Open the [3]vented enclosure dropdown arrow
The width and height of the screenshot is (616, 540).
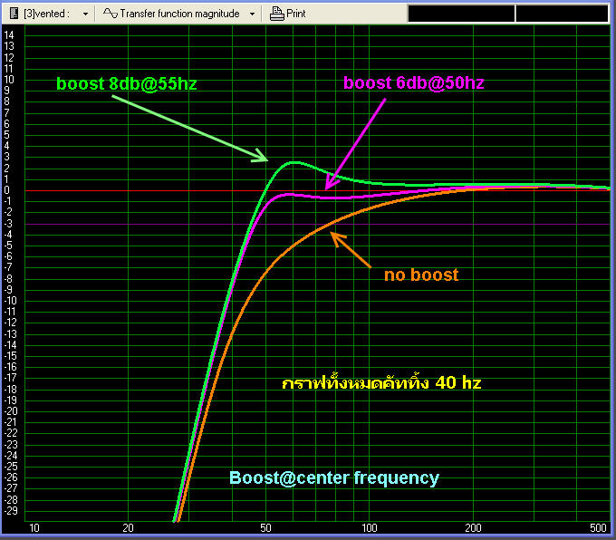(85, 14)
